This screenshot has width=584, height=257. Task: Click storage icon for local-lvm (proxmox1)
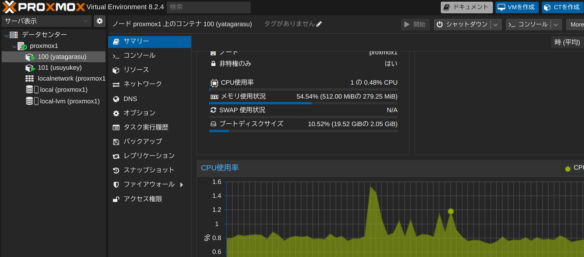pyautogui.click(x=30, y=101)
